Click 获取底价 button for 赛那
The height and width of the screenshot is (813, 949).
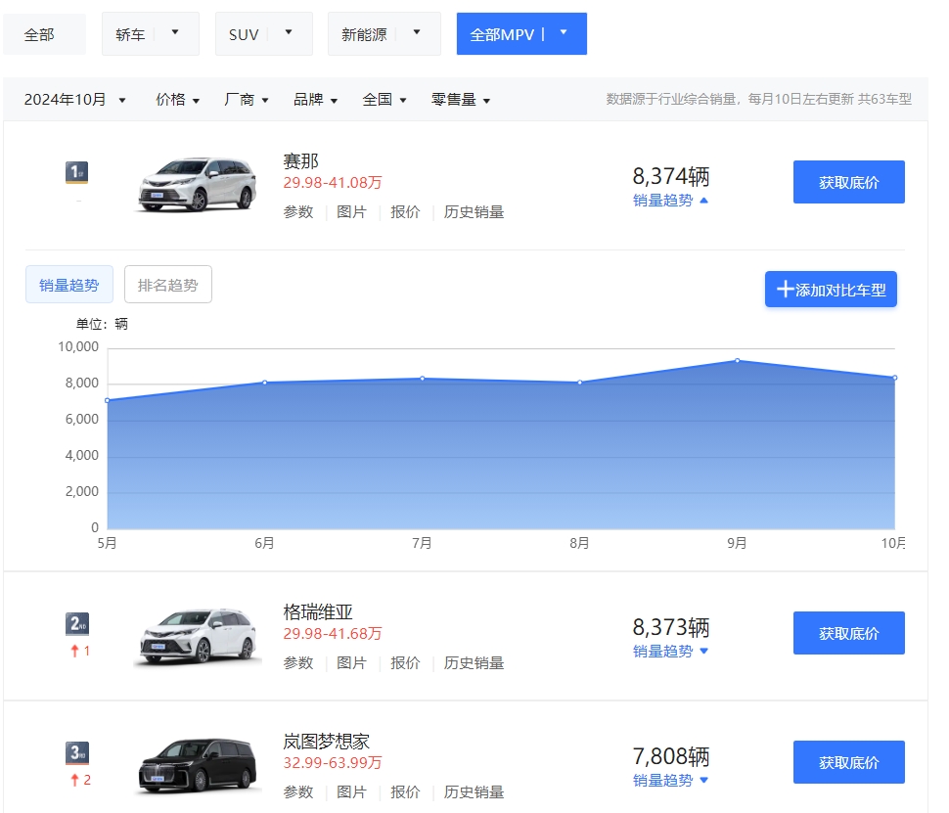pos(848,181)
